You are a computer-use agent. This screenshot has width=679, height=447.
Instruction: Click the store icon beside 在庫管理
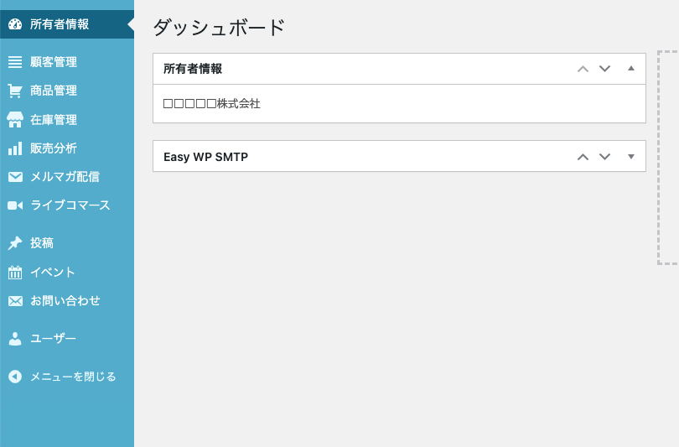(x=15, y=120)
